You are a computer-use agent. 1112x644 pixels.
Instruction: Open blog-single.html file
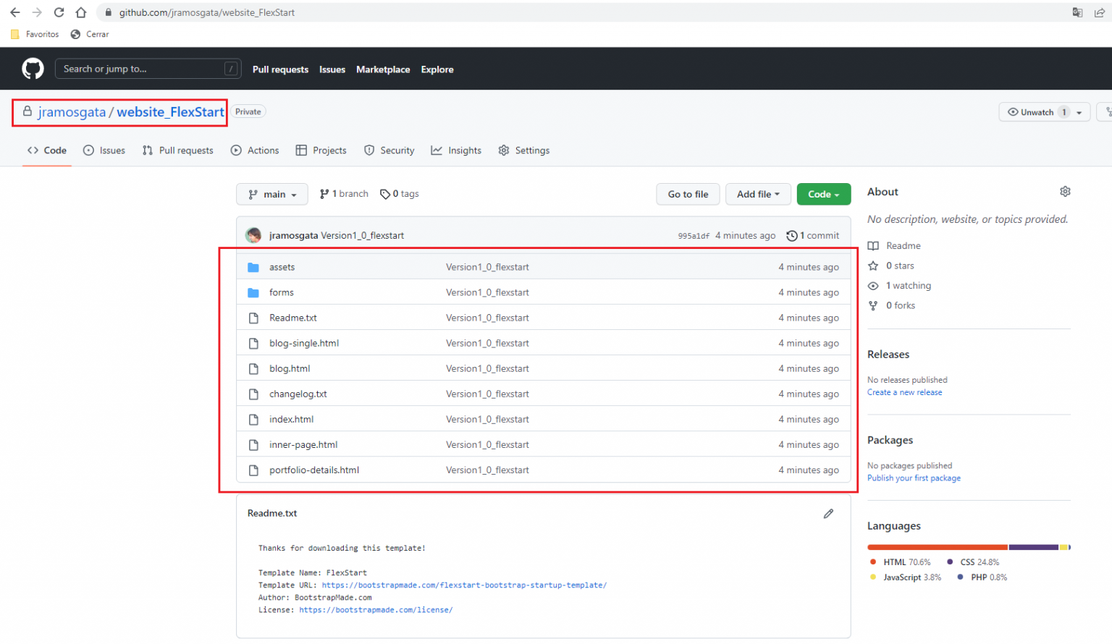(304, 343)
